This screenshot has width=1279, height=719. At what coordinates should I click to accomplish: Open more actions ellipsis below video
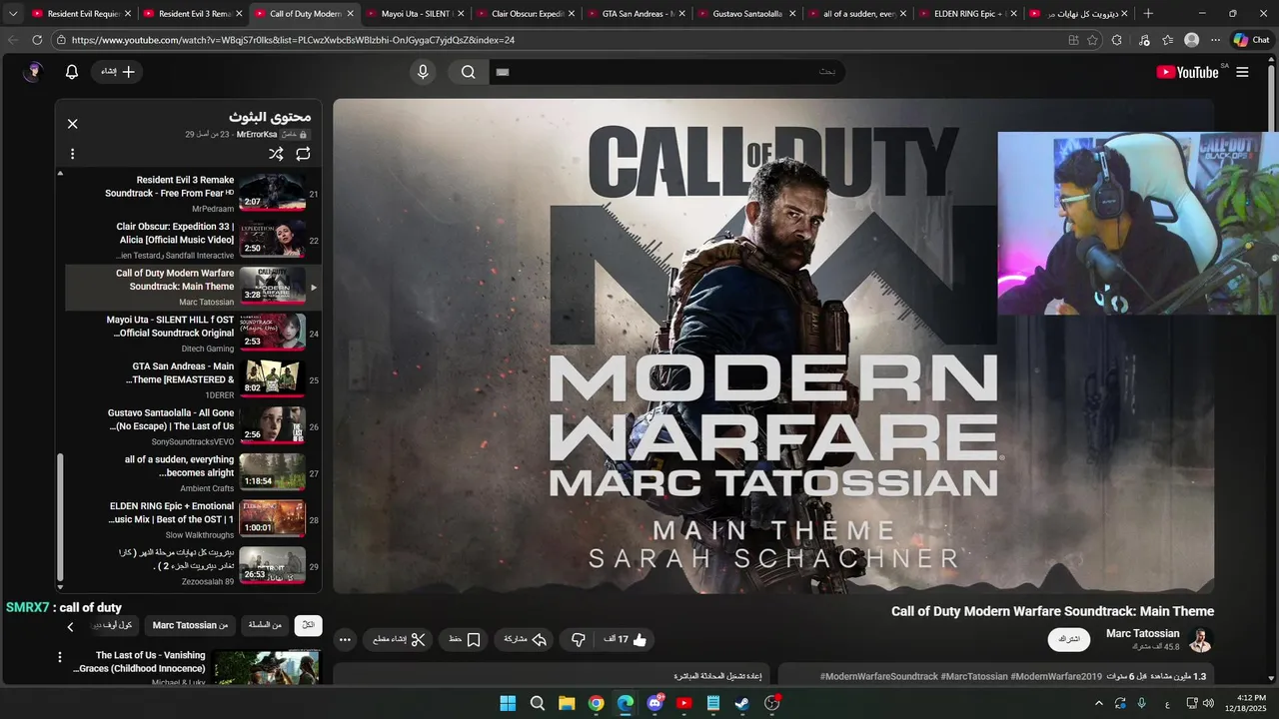tap(345, 639)
